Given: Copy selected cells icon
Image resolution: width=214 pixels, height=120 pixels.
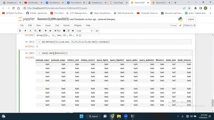Looking at the screenshot, I should tap(35, 31).
